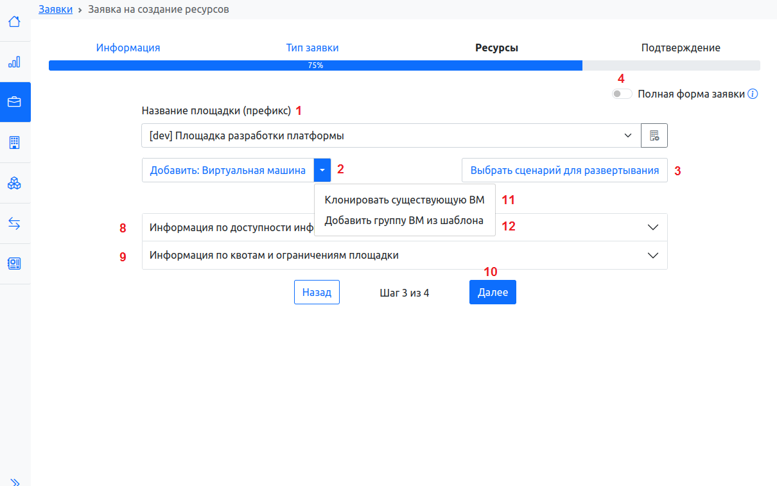
Task: Select Клонировать существующую ВМ menu item
Action: coord(405,200)
